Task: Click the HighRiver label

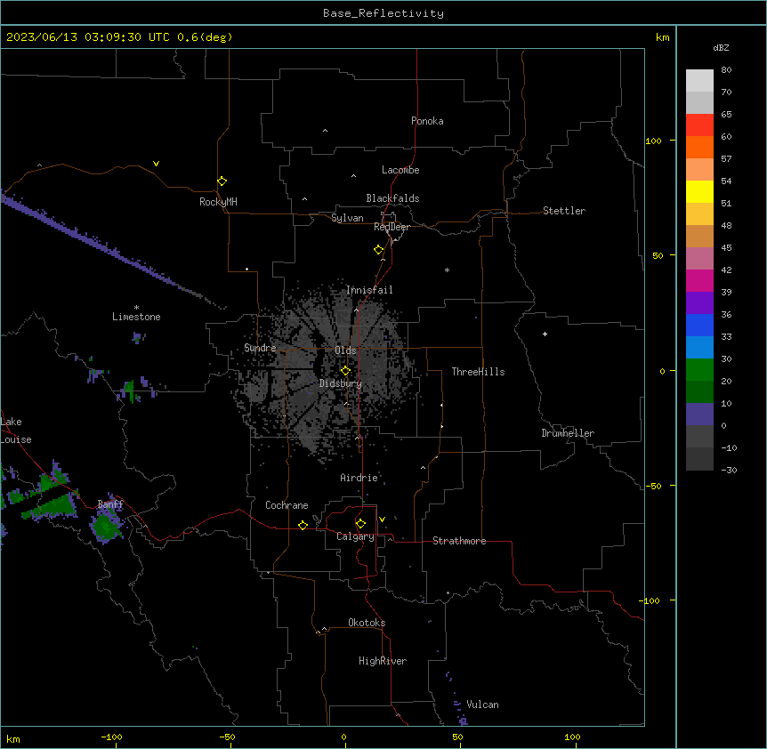Action: tap(383, 661)
